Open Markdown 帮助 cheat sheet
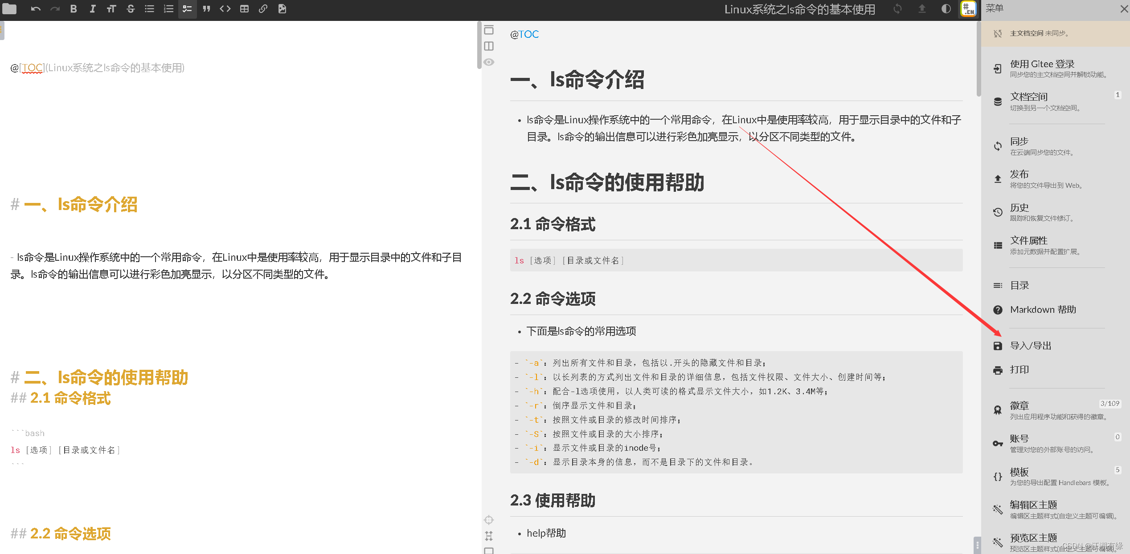 coord(1055,309)
